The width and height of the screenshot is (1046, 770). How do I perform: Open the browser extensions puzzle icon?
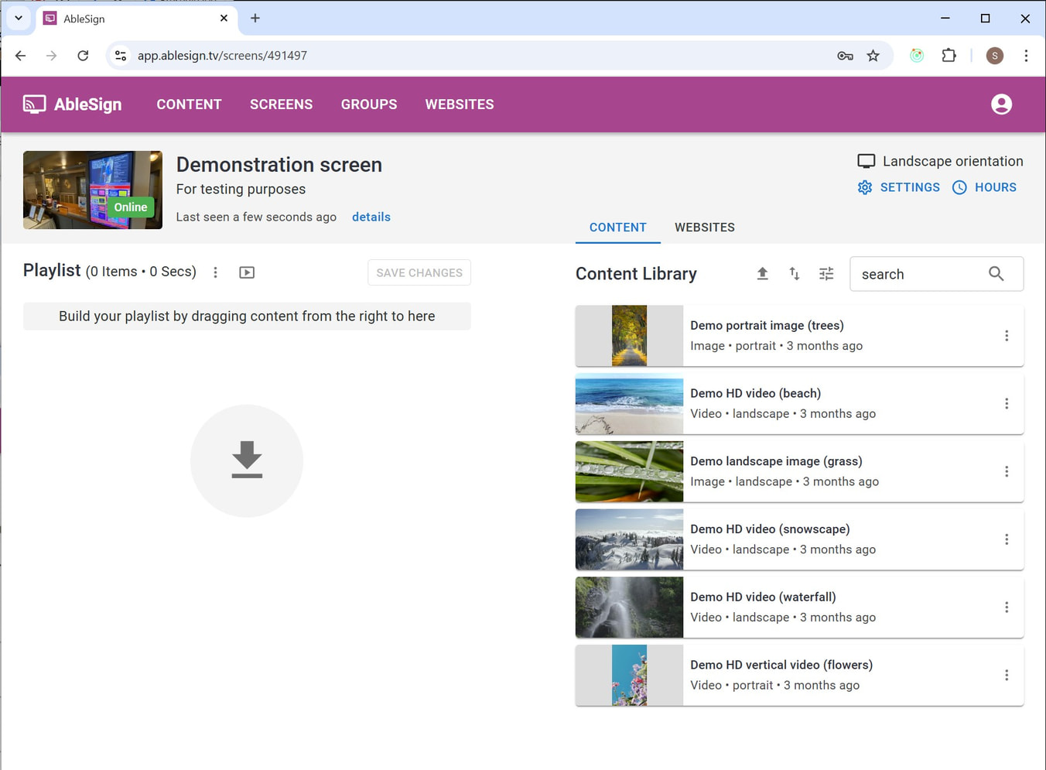pyautogui.click(x=949, y=56)
